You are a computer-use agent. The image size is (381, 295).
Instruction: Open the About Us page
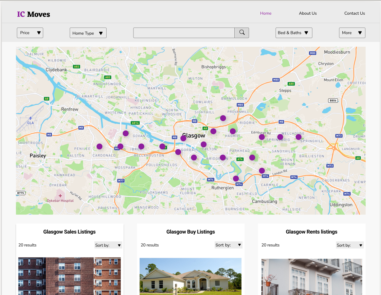tap(308, 13)
